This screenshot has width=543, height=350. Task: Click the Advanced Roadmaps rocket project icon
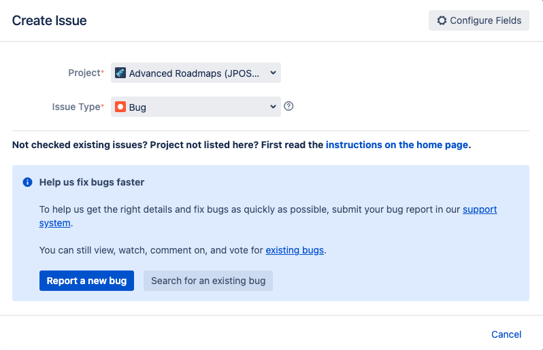(x=120, y=73)
